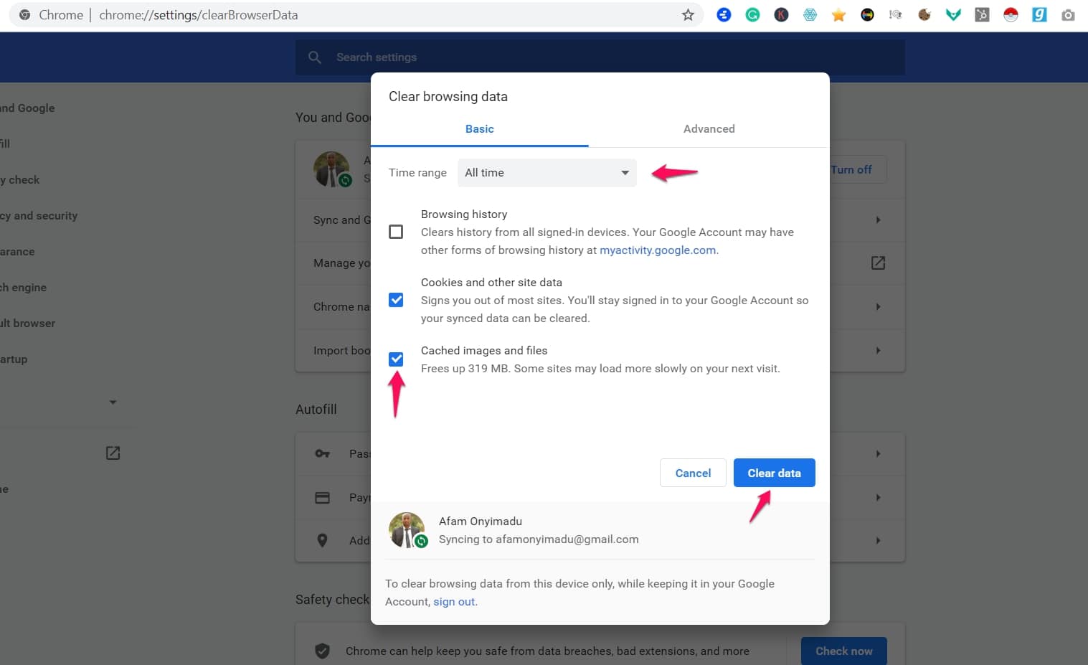Open the camera screenshot extension
This screenshot has height=665, width=1088.
pos(1068,15)
